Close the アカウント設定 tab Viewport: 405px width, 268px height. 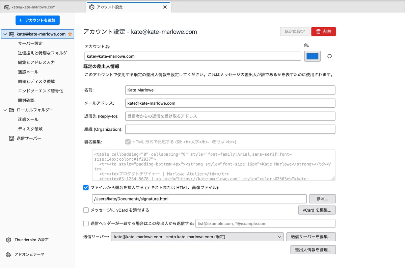point(165,7)
